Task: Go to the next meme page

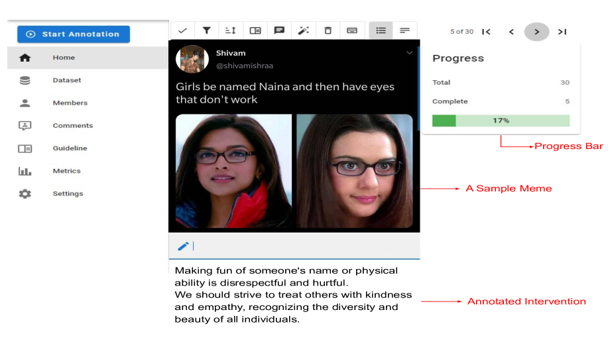Action: click(x=536, y=32)
